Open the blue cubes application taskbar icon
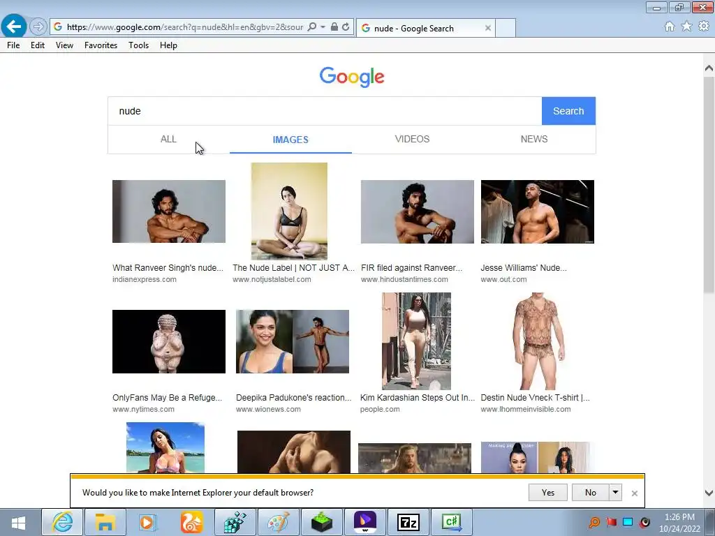The width and height of the screenshot is (715, 536). pyautogui.click(x=235, y=522)
